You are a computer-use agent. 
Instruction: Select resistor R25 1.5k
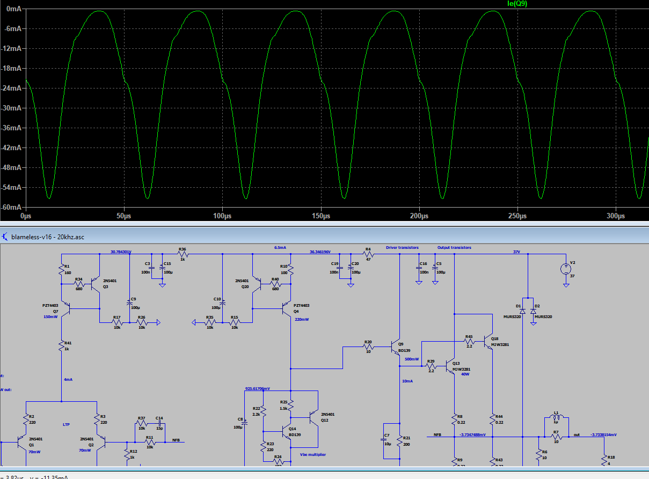[x=290, y=407]
